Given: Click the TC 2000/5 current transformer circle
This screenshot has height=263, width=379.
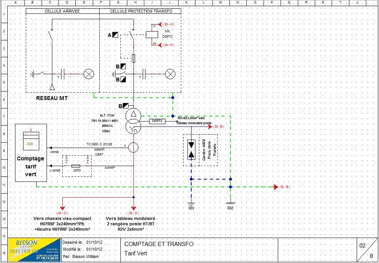Looking at the screenshot, I should pyautogui.click(x=134, y=148).
